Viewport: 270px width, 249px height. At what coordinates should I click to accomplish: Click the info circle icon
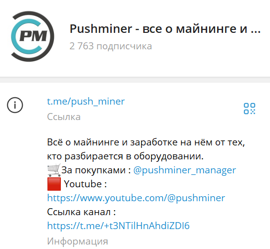click(x=15, y=105)
